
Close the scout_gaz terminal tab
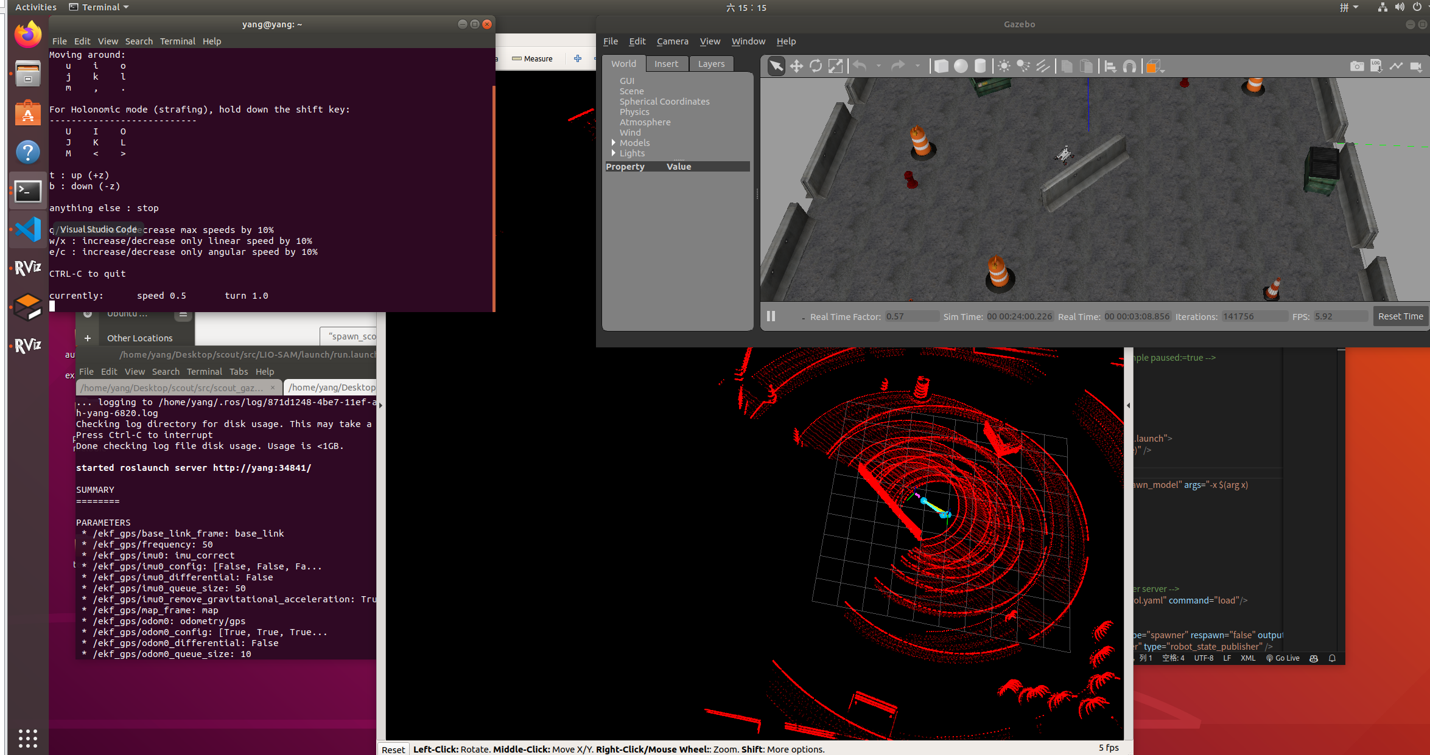point(273,388)
